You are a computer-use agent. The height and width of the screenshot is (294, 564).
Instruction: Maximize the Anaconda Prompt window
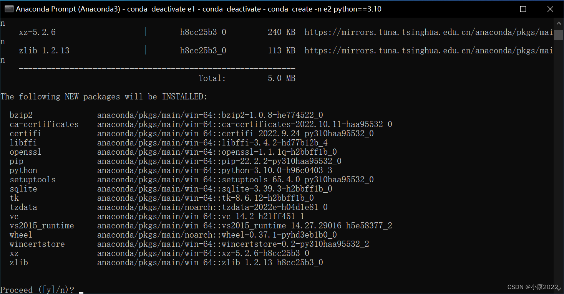click(523, 9)
